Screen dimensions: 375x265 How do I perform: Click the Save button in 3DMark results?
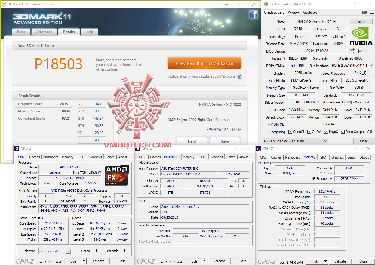(225, 141)
